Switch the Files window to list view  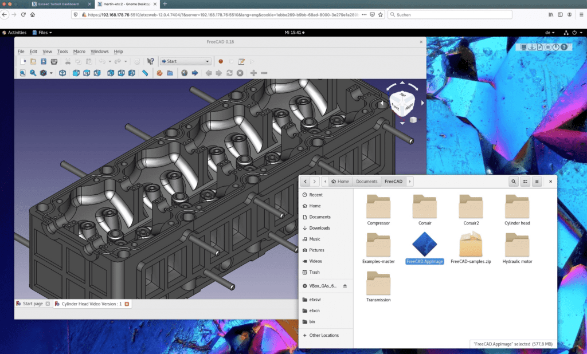click(x=525, y=181)
